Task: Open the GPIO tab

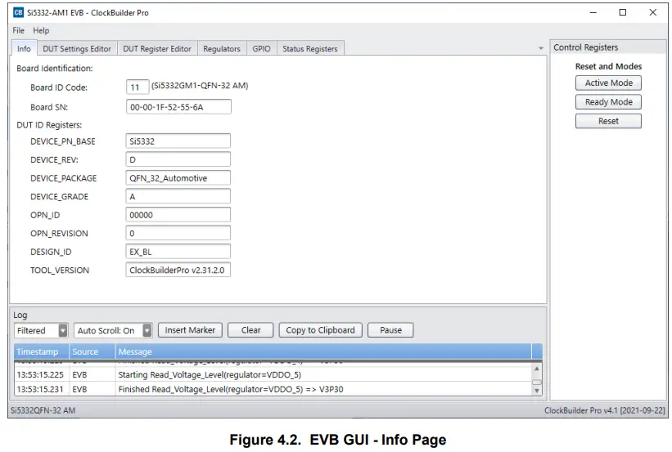Action: click(x=261, y=49)
